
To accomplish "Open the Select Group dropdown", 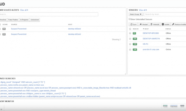I will point(136,14).
